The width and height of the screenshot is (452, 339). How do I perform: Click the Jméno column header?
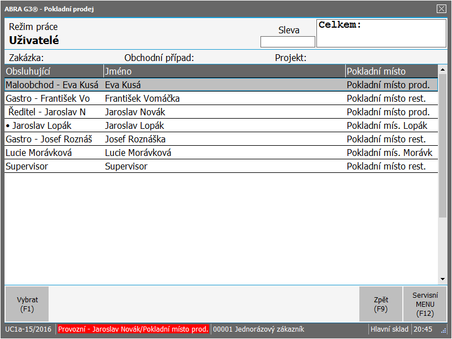click(224, 71)
